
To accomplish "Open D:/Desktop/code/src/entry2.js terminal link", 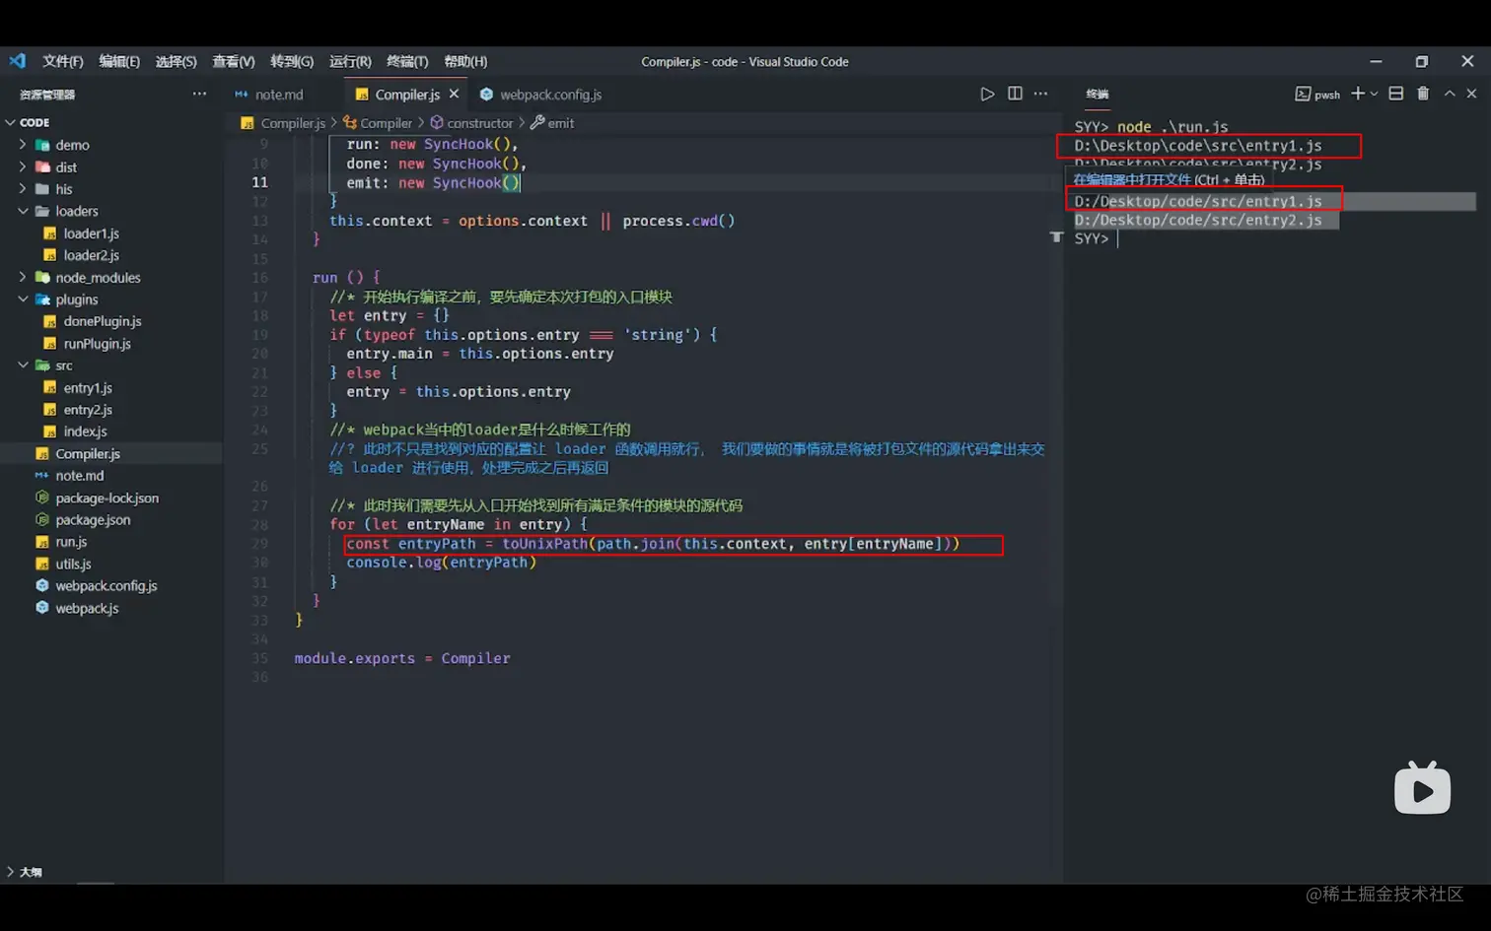I will click(x=1197, y=221).
